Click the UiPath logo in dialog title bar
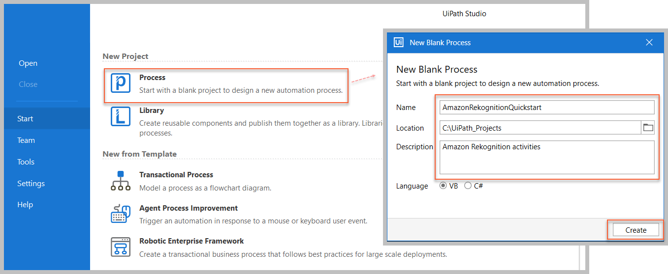The height and width of the screenshot is (274, 668). pyautogui.click(x=399, y=43)
